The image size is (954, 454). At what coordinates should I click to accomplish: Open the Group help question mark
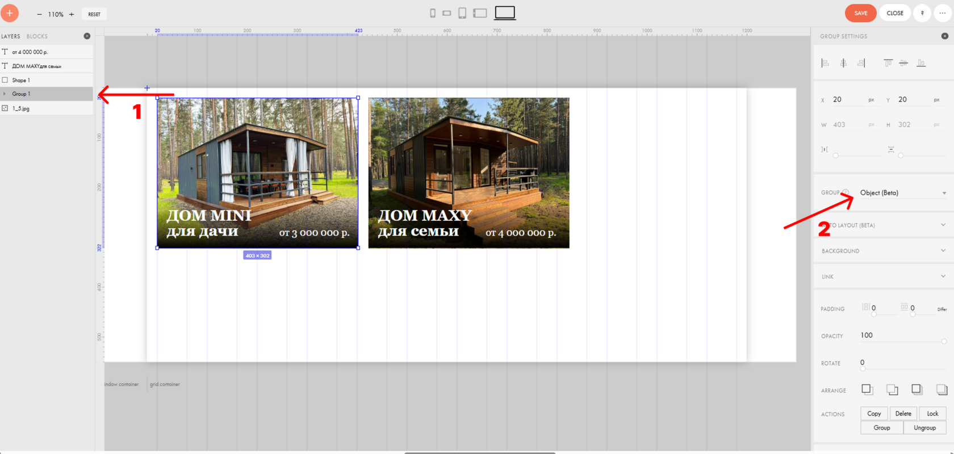tap(846, 192)
